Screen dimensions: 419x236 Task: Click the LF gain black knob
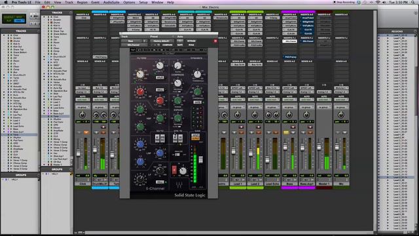coord(140,179)
